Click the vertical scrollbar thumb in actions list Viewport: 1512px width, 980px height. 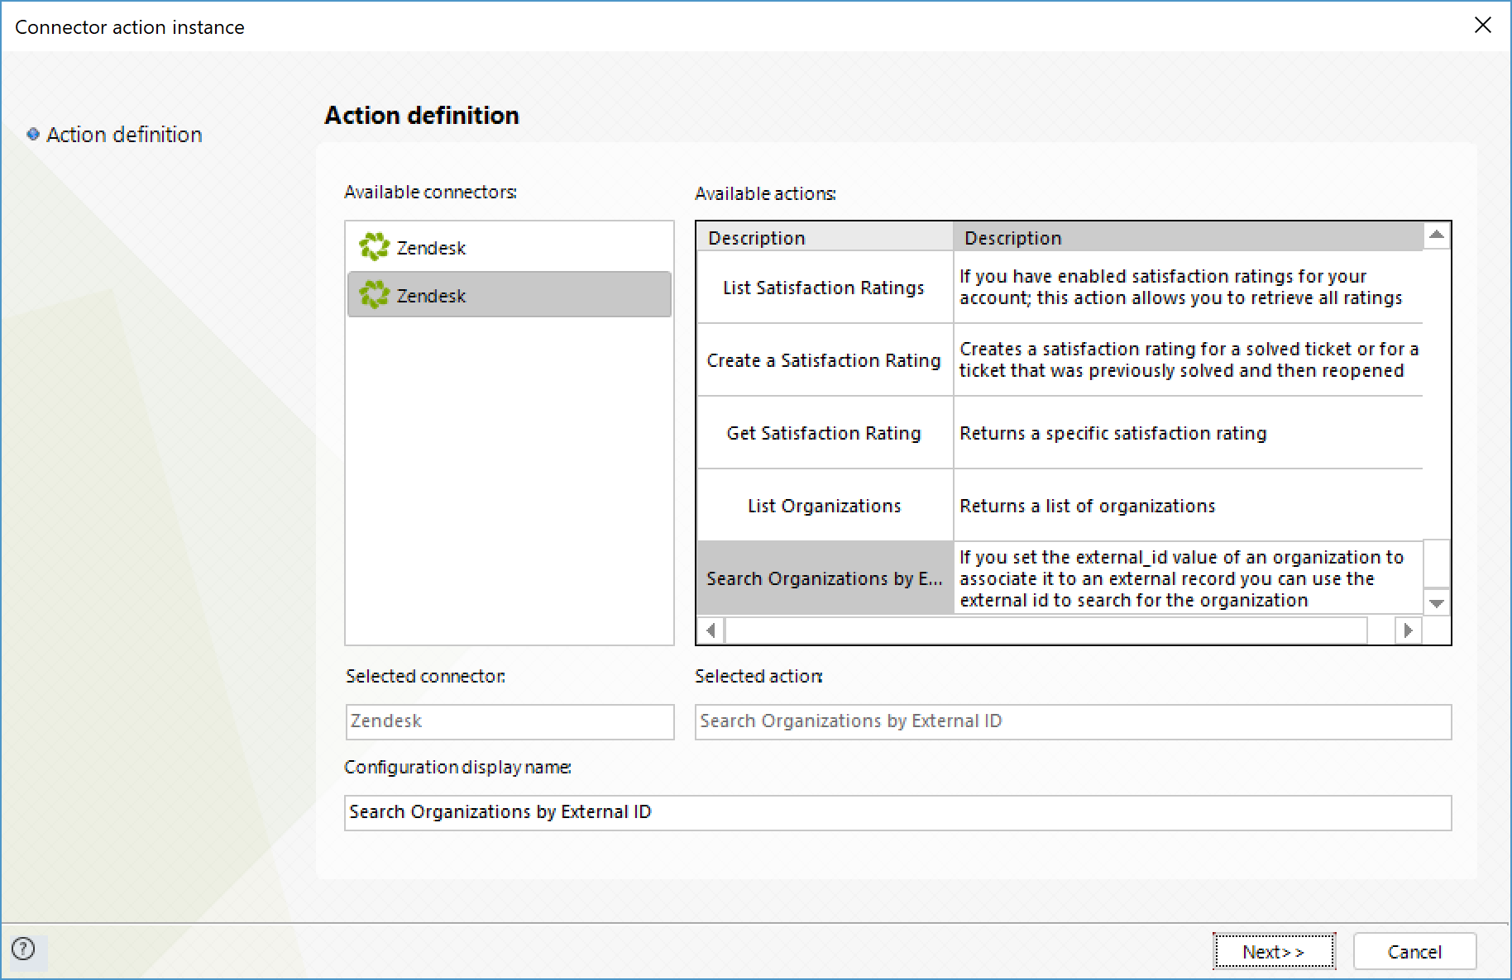pos(1437,564)
